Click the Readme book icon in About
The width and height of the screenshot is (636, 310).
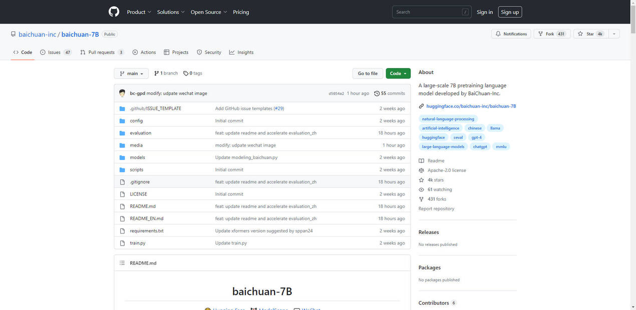(x=421, y=160)
